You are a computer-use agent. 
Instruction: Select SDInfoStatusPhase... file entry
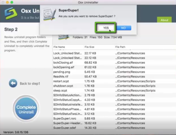114,109
